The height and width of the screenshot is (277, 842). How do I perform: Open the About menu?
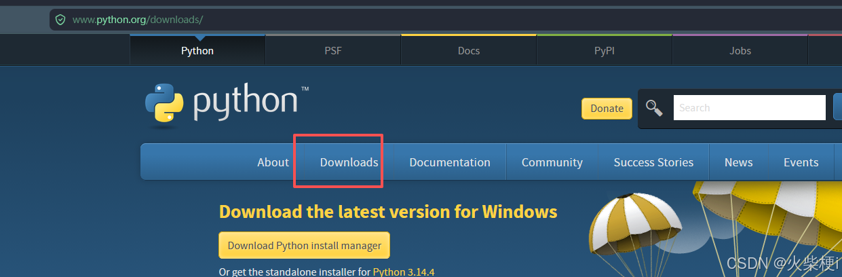273,162
